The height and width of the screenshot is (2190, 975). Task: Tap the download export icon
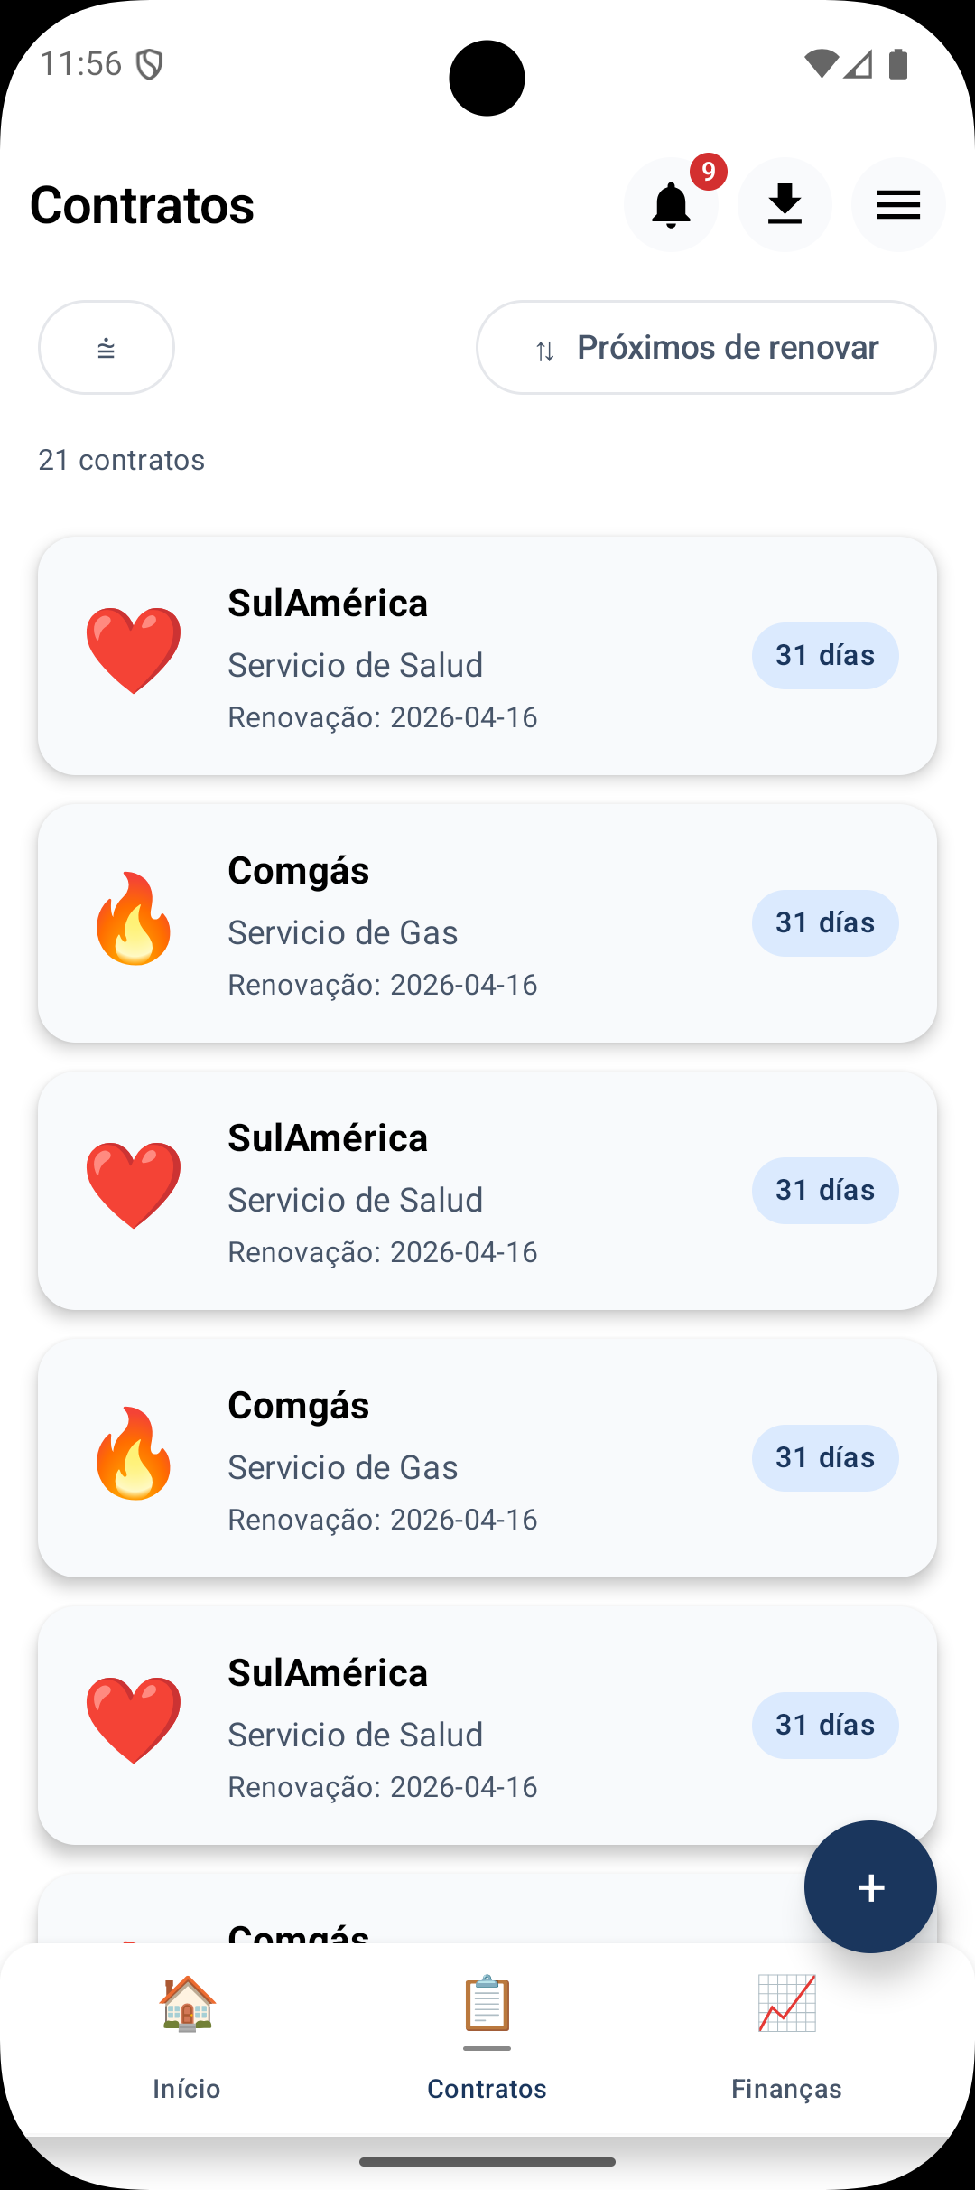tap(785, 205)
